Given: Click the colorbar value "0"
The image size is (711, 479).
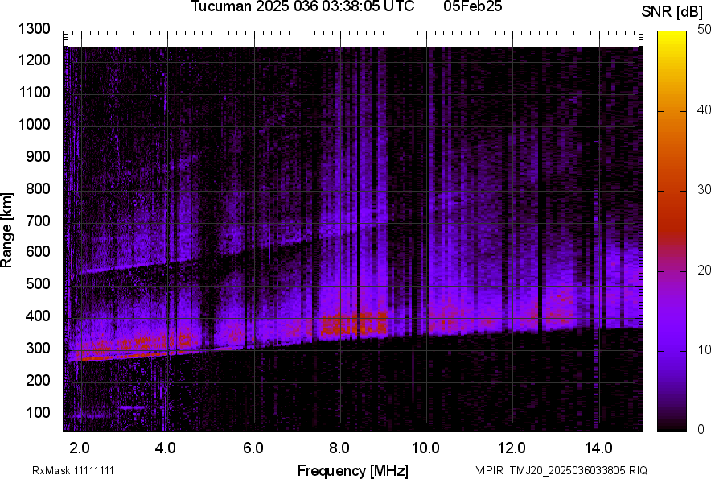Looking at the screenshot, I should click(x=701, y=429).
